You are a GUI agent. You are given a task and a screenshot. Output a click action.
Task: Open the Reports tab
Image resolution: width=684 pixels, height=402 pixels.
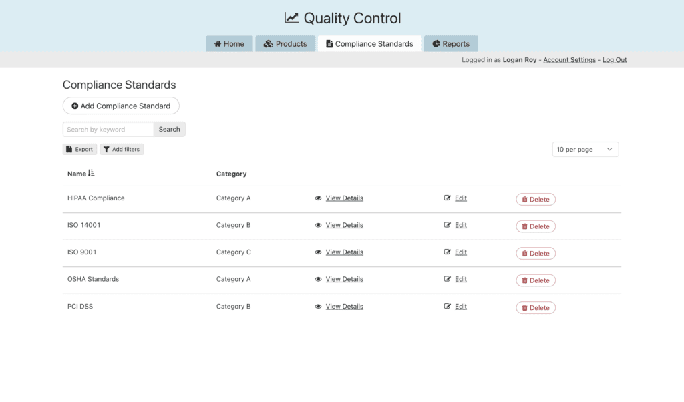click(451, 44)
